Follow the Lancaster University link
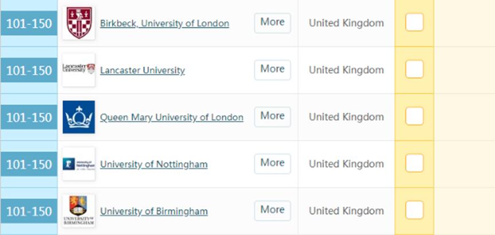Viewport: 495px width, 235px height. [142, 70]
